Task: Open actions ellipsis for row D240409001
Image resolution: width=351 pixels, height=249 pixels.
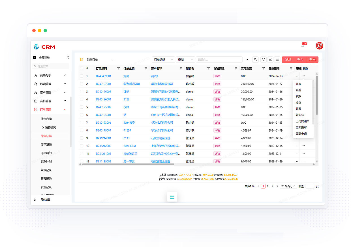Action: [x=303, y=76]
